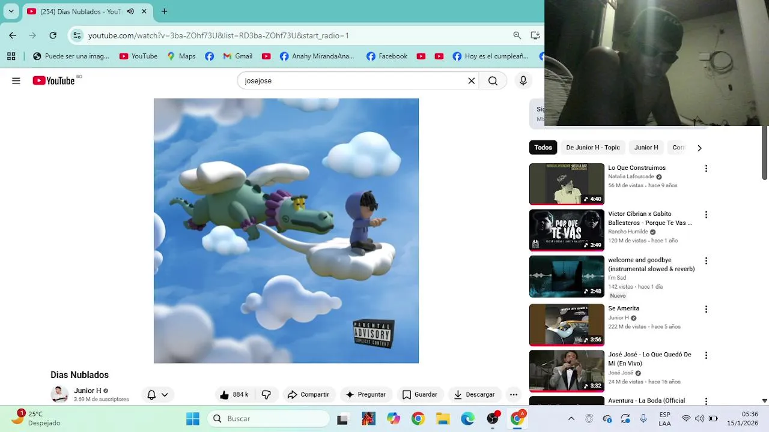
Task: Install app icon in address bar
Action: pyautogui.click(x=535, y=35)
